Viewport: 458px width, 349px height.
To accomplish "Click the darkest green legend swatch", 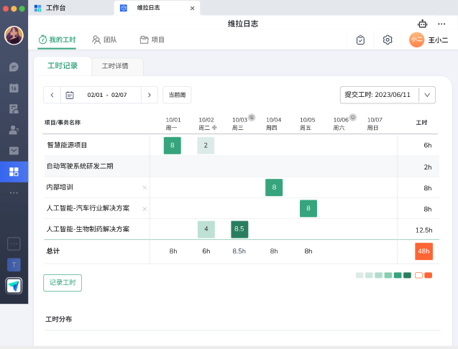I will (x=407, y=275).
